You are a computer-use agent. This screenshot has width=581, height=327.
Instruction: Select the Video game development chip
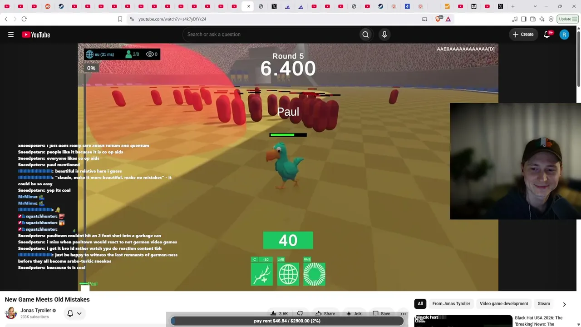tap(504, 304)
